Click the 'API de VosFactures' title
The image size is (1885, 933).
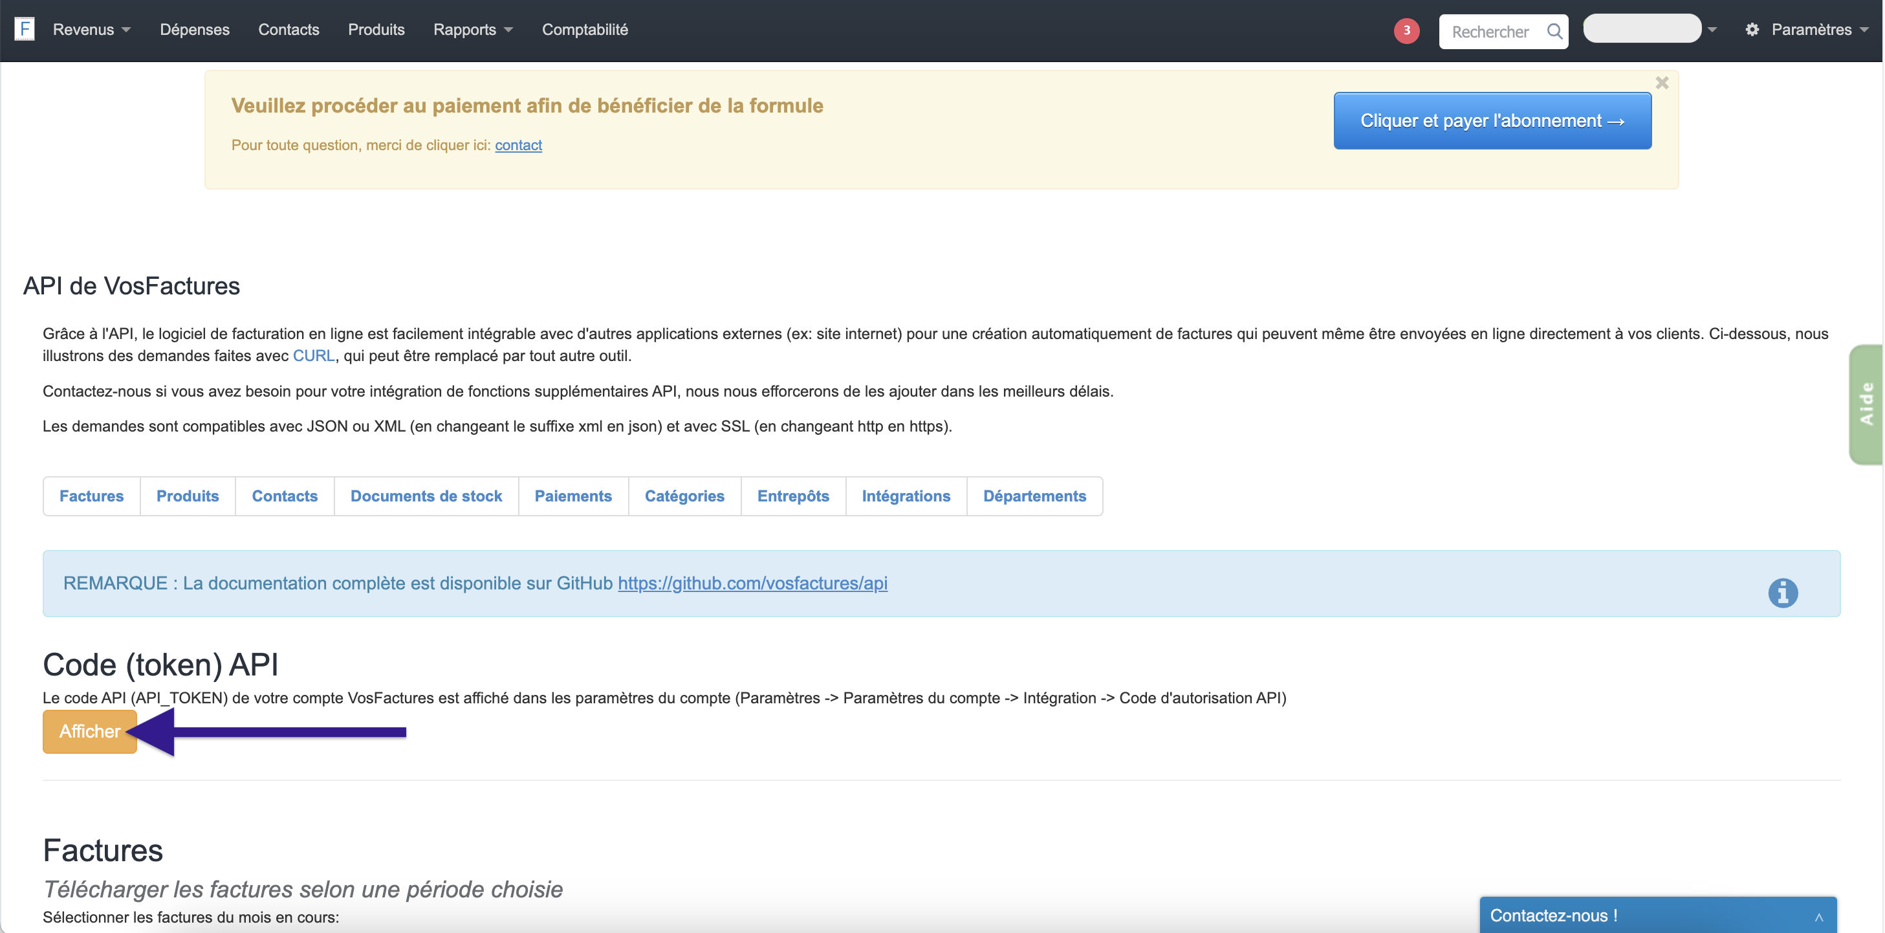[x=131, y=285]
